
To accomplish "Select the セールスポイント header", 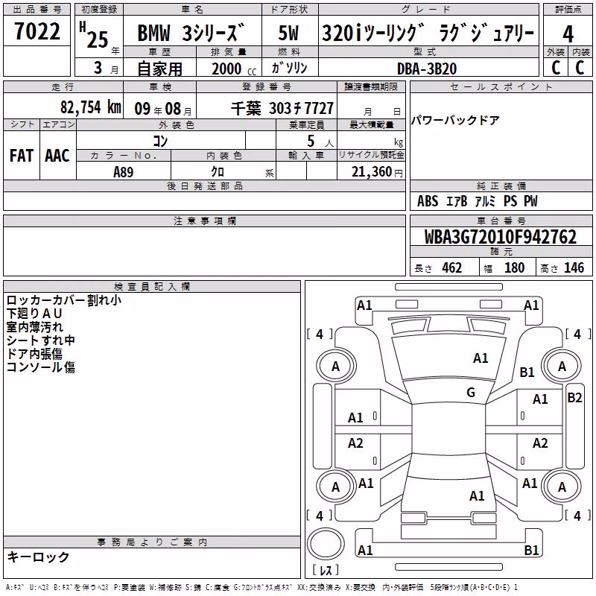I will (501, 86).
